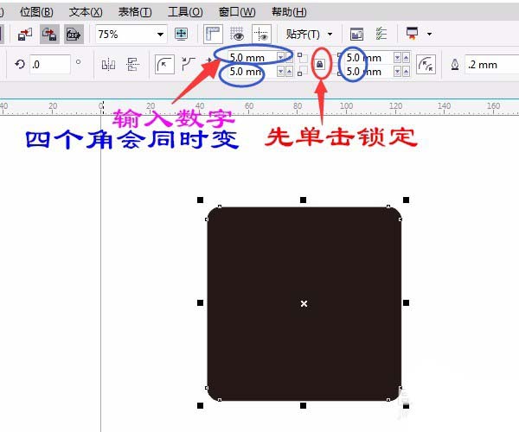Image resolution: width=519 pixels, height=432 pixels.
Task: Click the application launcher icon
Action: click(413, 34)
